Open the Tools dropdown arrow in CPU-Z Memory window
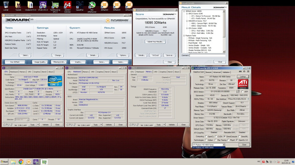The image size is (295, 165). (164, 125)
